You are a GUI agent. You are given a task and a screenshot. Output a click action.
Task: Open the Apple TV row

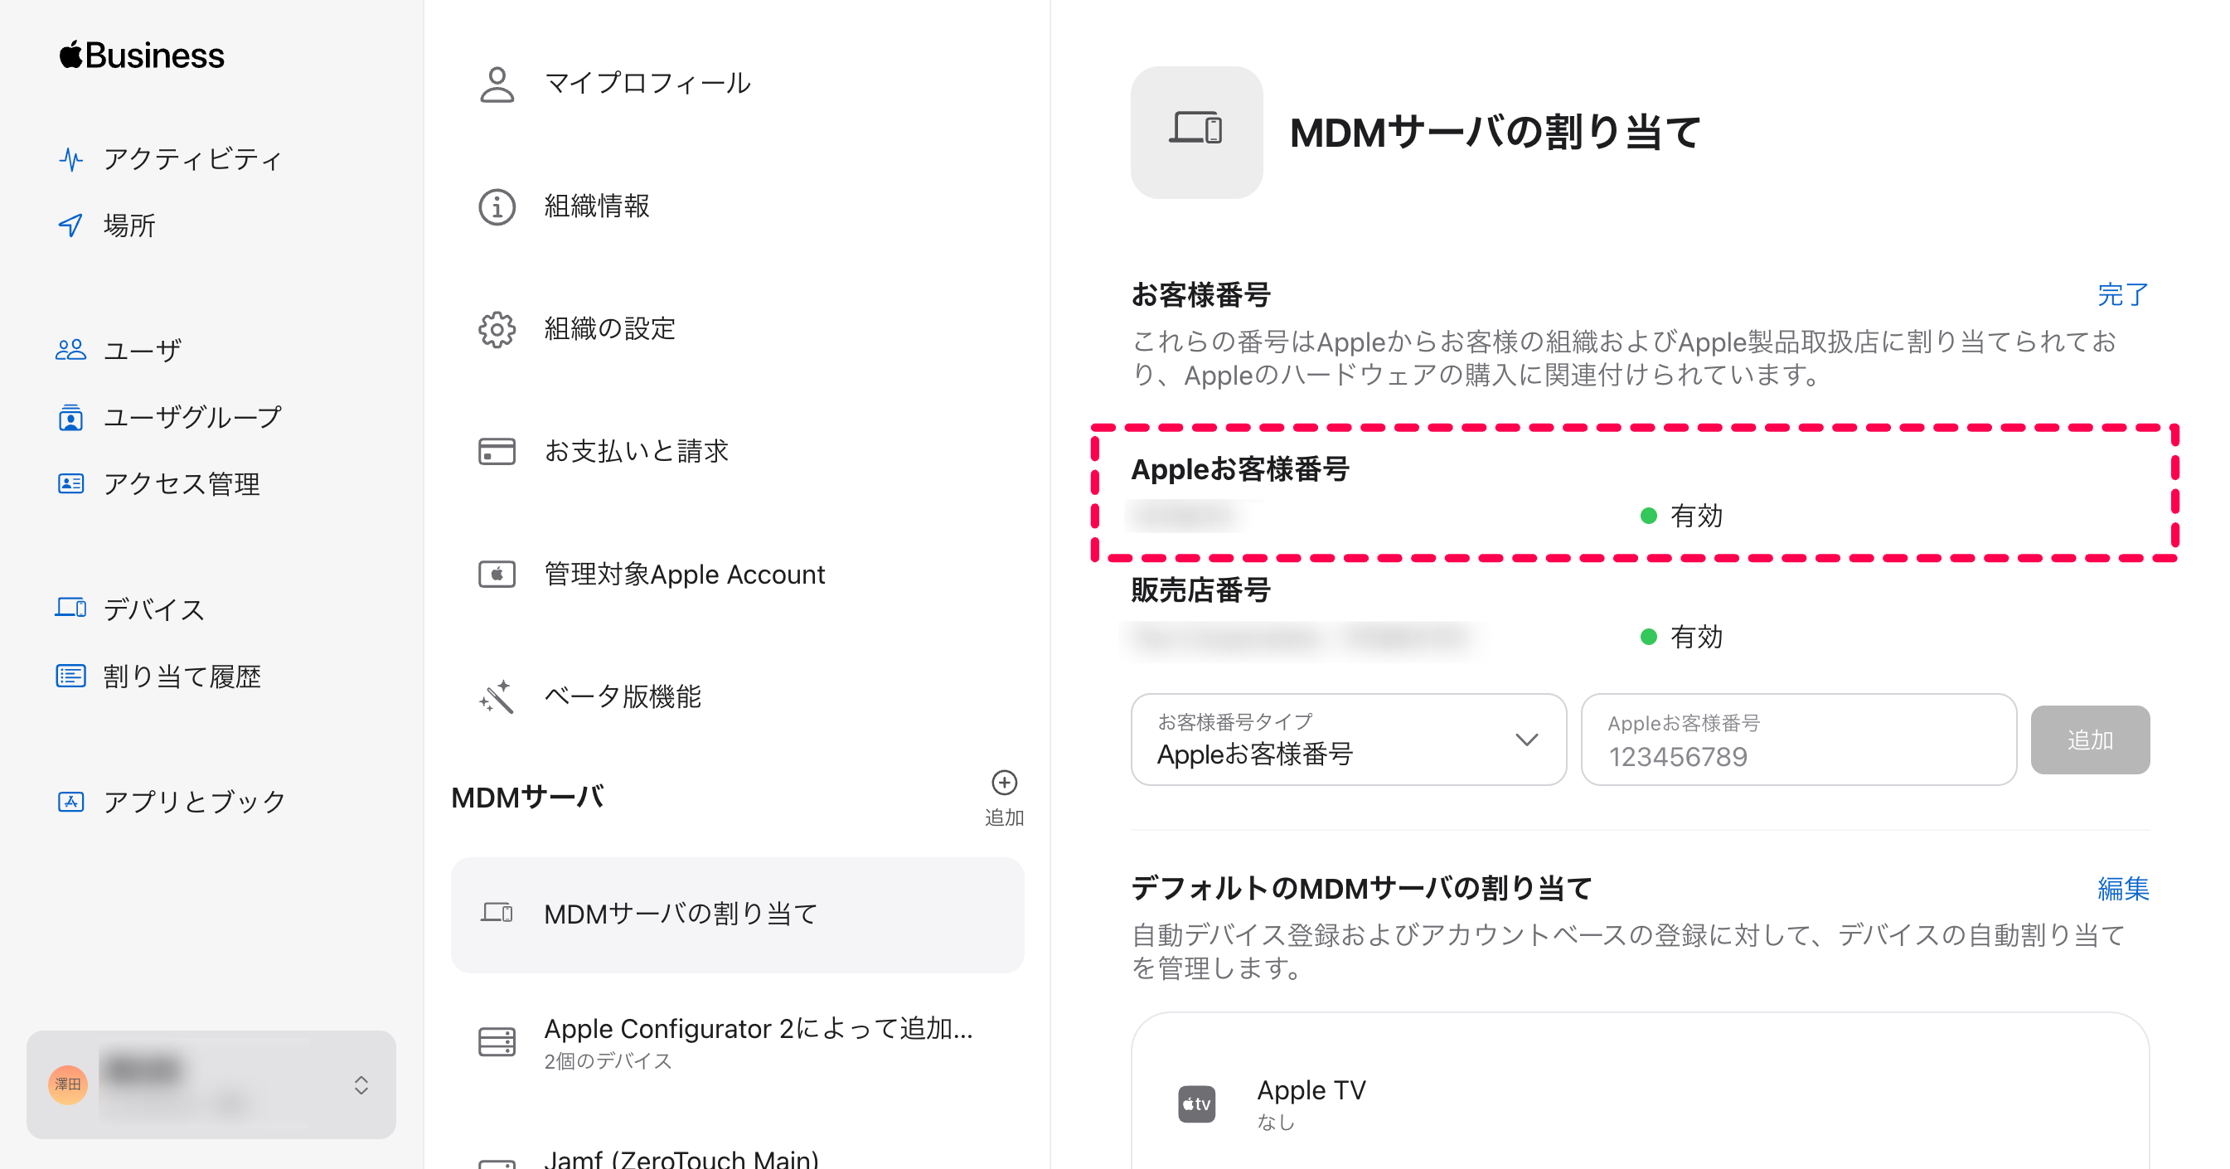coord(1640,1104)
